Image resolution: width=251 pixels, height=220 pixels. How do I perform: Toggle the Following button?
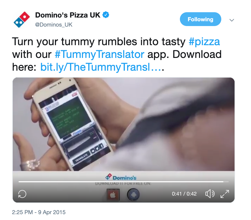coord(200,19)
